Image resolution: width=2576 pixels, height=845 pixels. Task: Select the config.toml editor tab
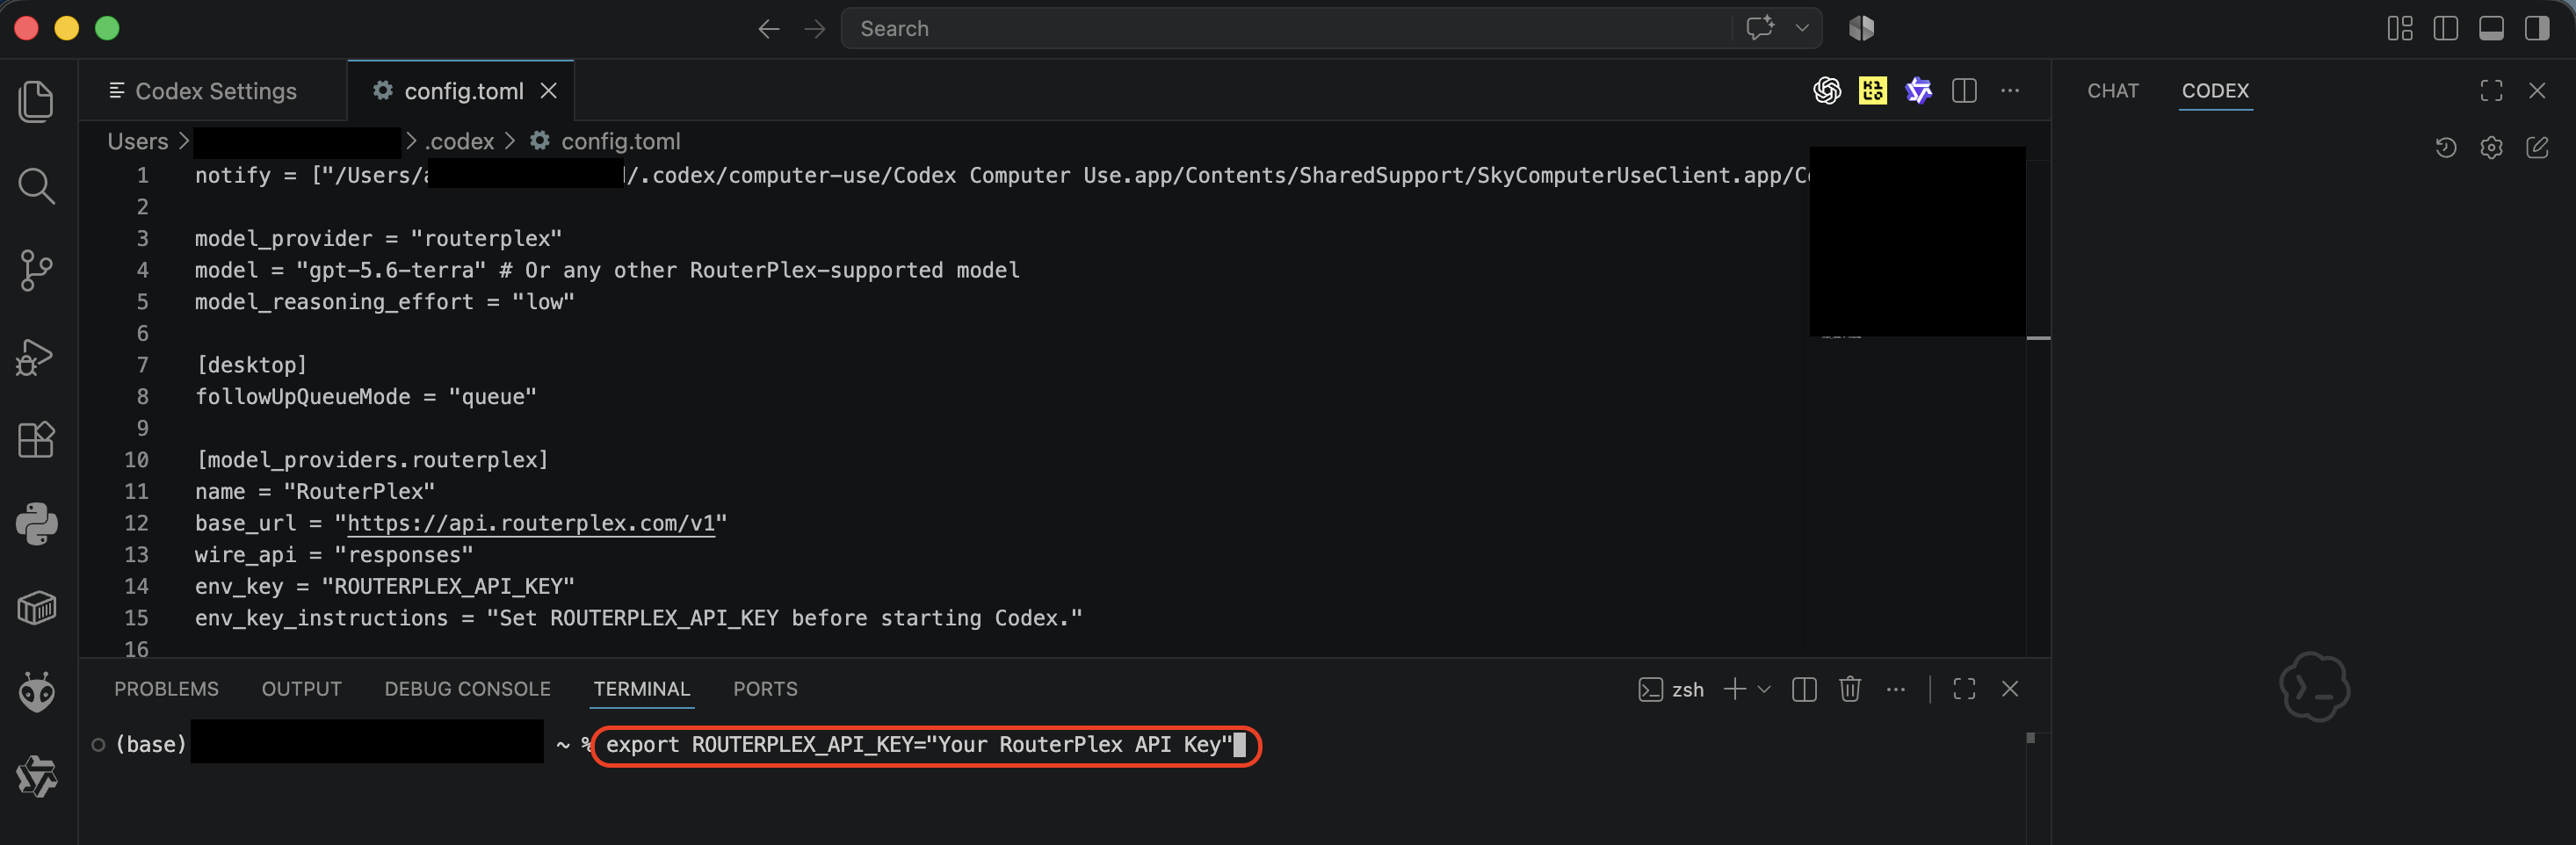click(x=460, y=91)
